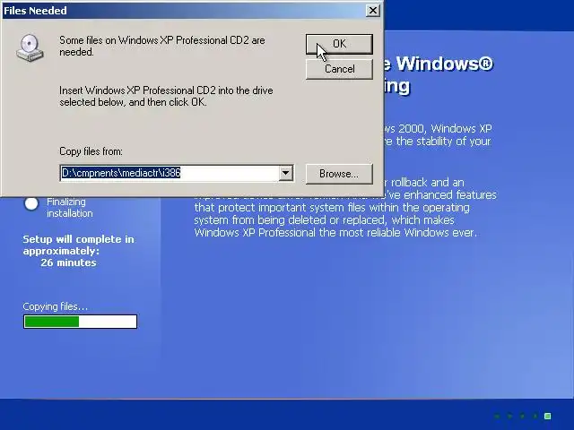Click the 'Copy files from:' label
This screenshot has width=574, height=430.
pyautogui.click(x=91, y=151)
